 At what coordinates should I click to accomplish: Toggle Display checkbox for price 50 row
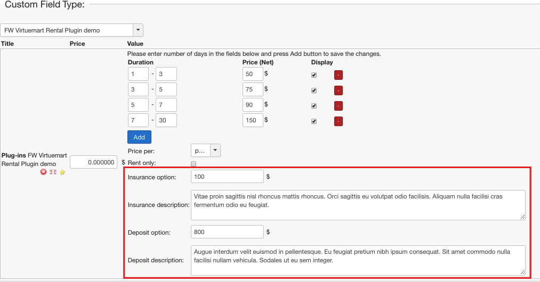tap(314, 75)
